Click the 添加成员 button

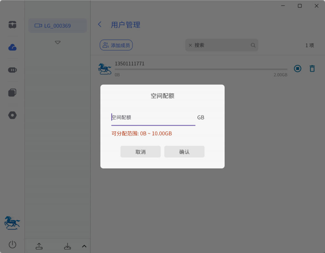(x=116, y=45)
